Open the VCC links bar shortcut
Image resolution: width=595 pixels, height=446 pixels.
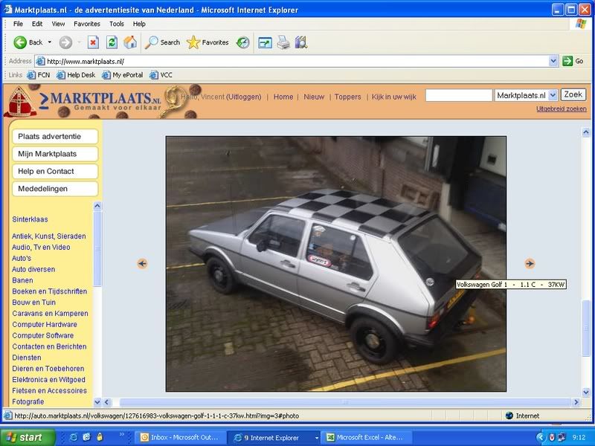[161, 75]
